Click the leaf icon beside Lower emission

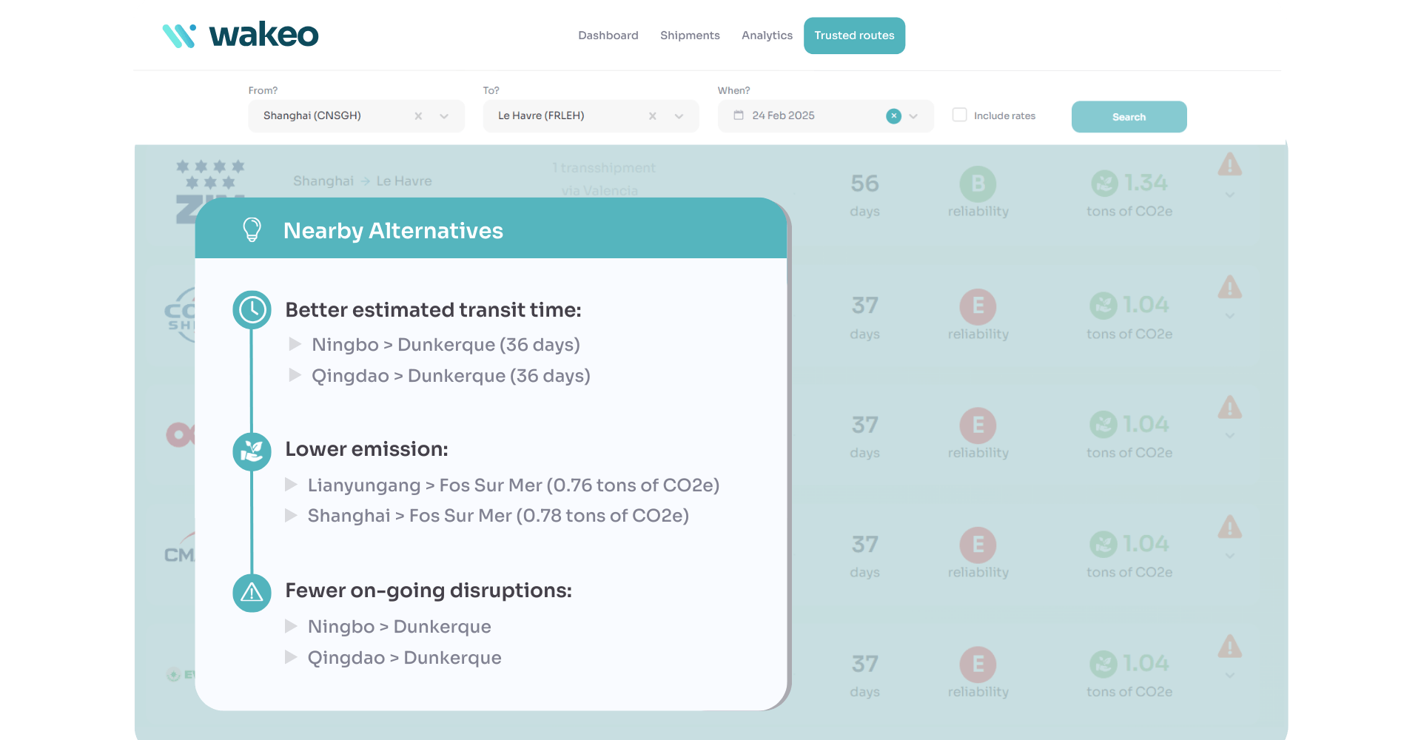(252, 451)
